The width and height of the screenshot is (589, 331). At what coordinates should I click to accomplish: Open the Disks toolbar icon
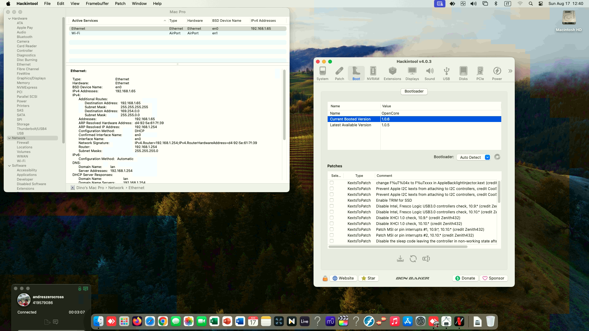click(463, 74)
